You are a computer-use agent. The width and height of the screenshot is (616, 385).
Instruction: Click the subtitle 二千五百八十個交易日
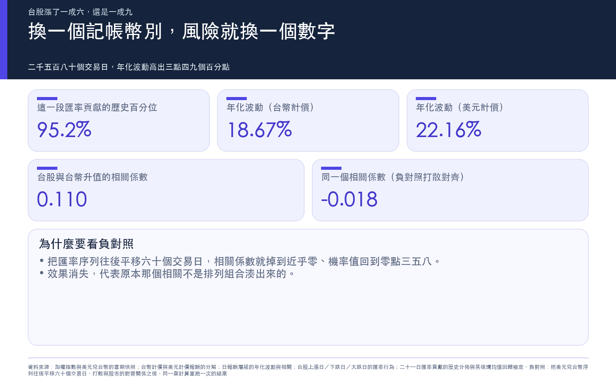coord(129,67)
